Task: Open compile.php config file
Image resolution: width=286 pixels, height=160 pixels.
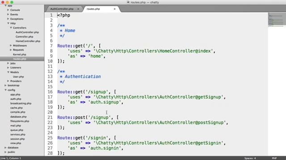Action: click(18, 112)
